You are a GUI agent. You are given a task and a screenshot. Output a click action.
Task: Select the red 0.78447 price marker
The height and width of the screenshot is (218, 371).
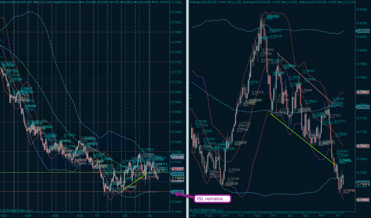click(363, 92)
